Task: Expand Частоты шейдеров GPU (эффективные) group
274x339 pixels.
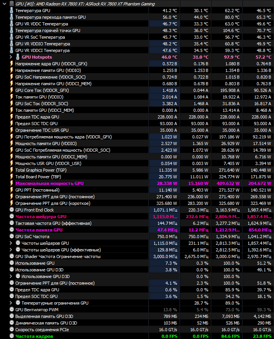Action: (11, 250)
